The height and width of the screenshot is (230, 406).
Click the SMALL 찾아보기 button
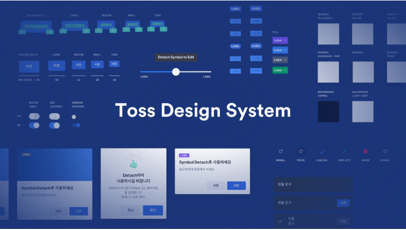pos(132,24)
